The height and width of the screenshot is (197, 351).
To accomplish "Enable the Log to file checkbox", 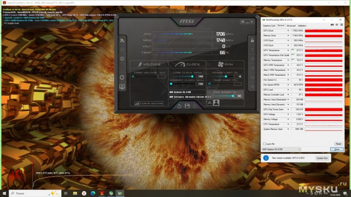I will tap(264, 144).
